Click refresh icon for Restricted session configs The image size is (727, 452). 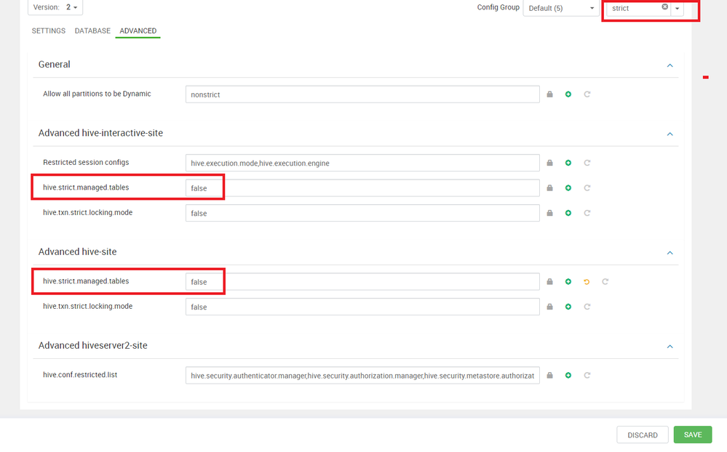point(587,163)
